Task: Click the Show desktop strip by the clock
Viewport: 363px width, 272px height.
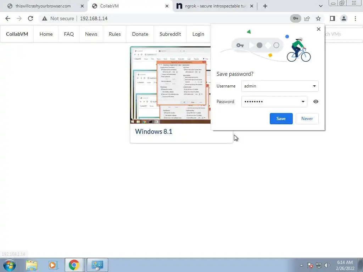Action: (360, 265)
